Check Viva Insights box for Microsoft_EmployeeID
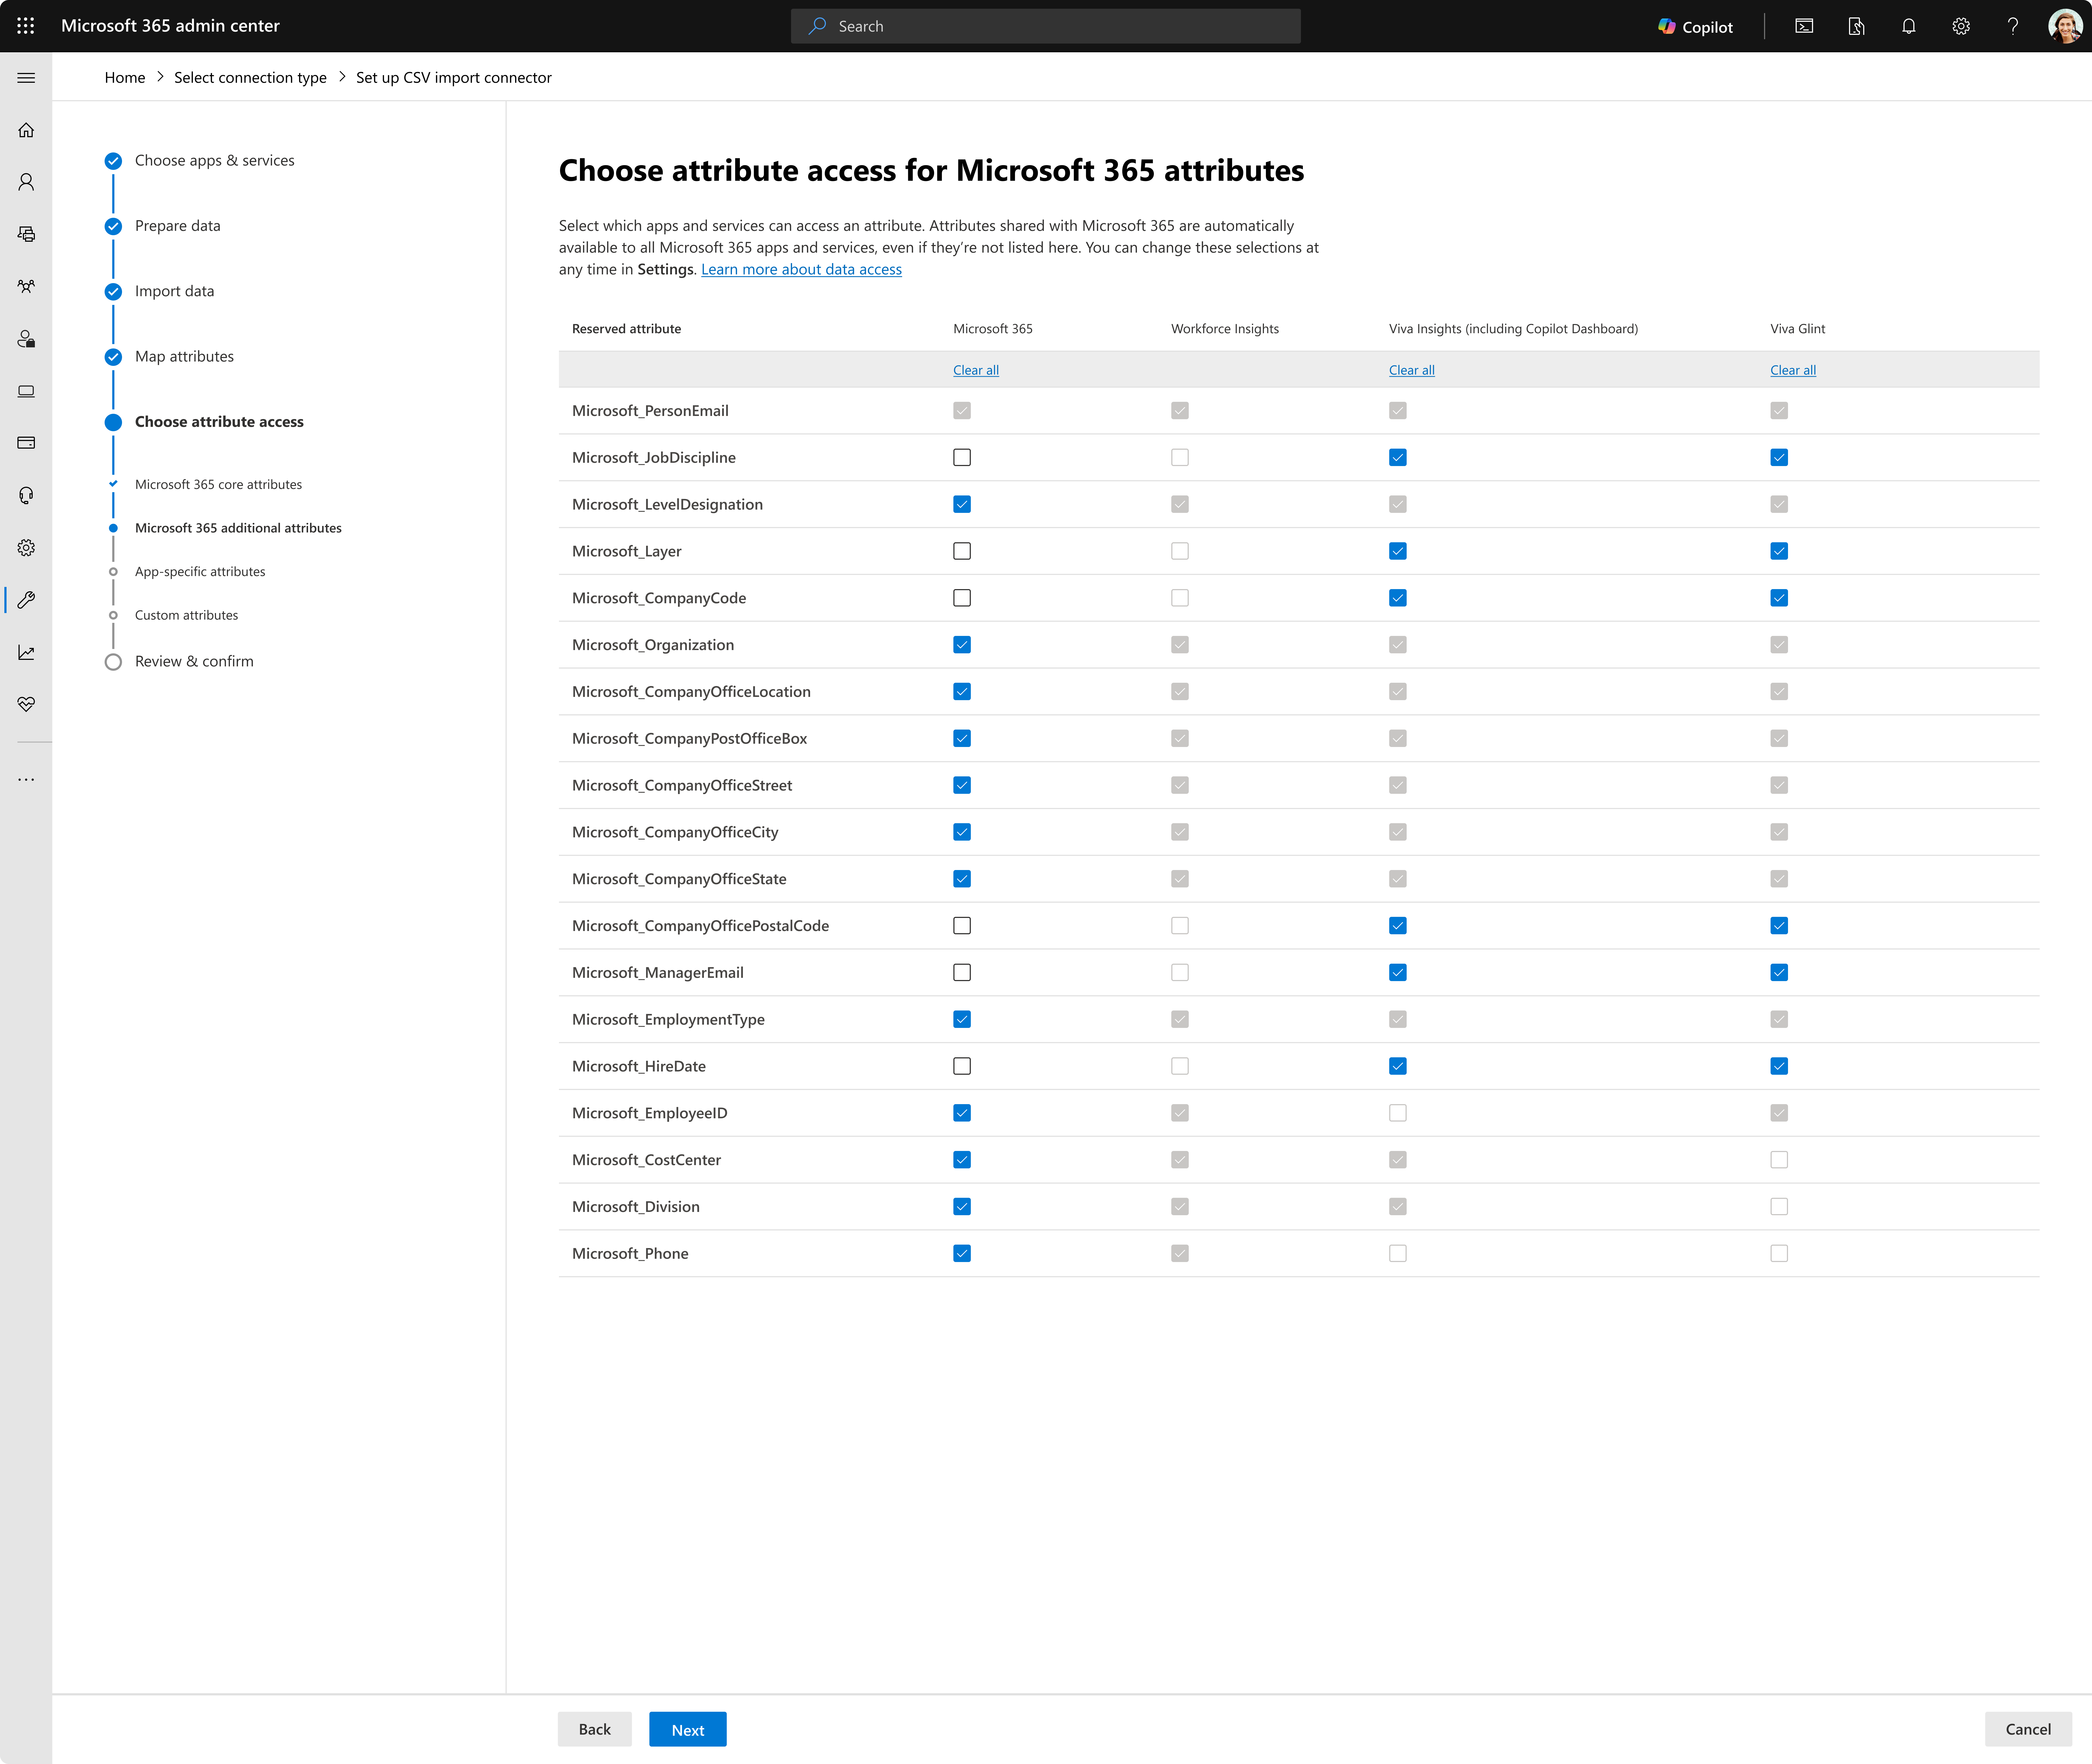Viewport: 2092px width, 1764px height. click(1398, 1113)
